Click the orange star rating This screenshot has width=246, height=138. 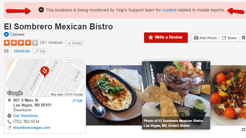point(21,43)
